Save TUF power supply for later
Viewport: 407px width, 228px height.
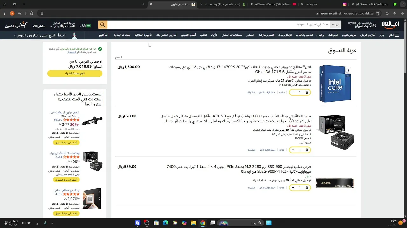click(267, 150)
